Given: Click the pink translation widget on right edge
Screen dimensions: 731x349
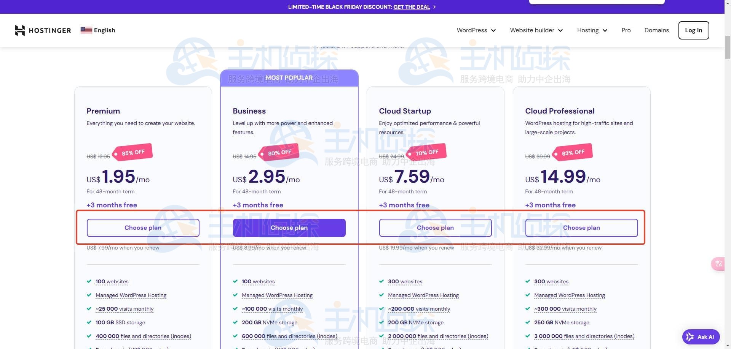Looking at the screenshot, I should [718, 264].
